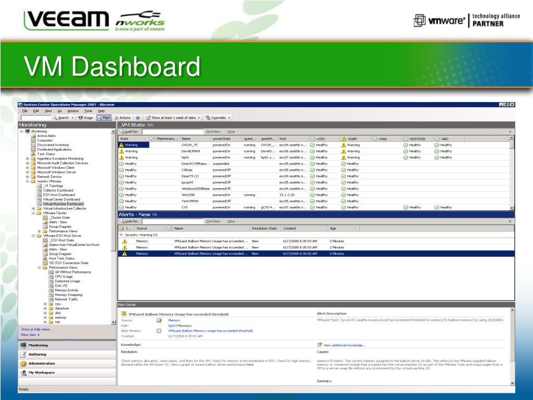
Task: Click VM State Look for field
Action: 172,132
